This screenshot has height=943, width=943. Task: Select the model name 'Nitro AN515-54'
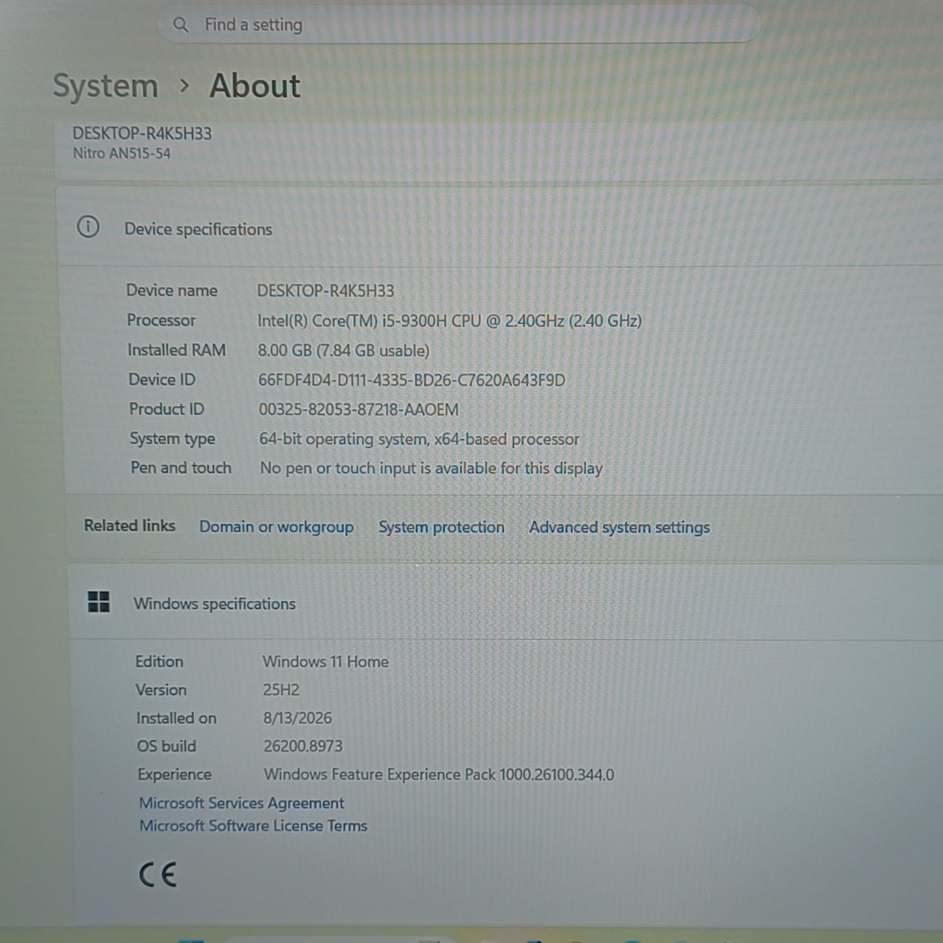pyautogui.click(x=121, y=154)
